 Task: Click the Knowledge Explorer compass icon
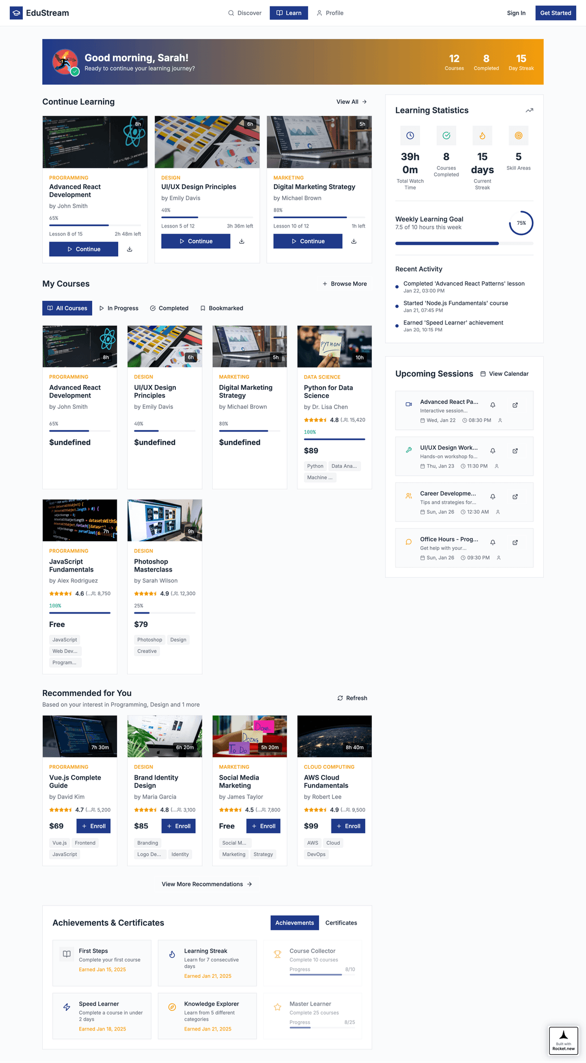point(172,1007)
